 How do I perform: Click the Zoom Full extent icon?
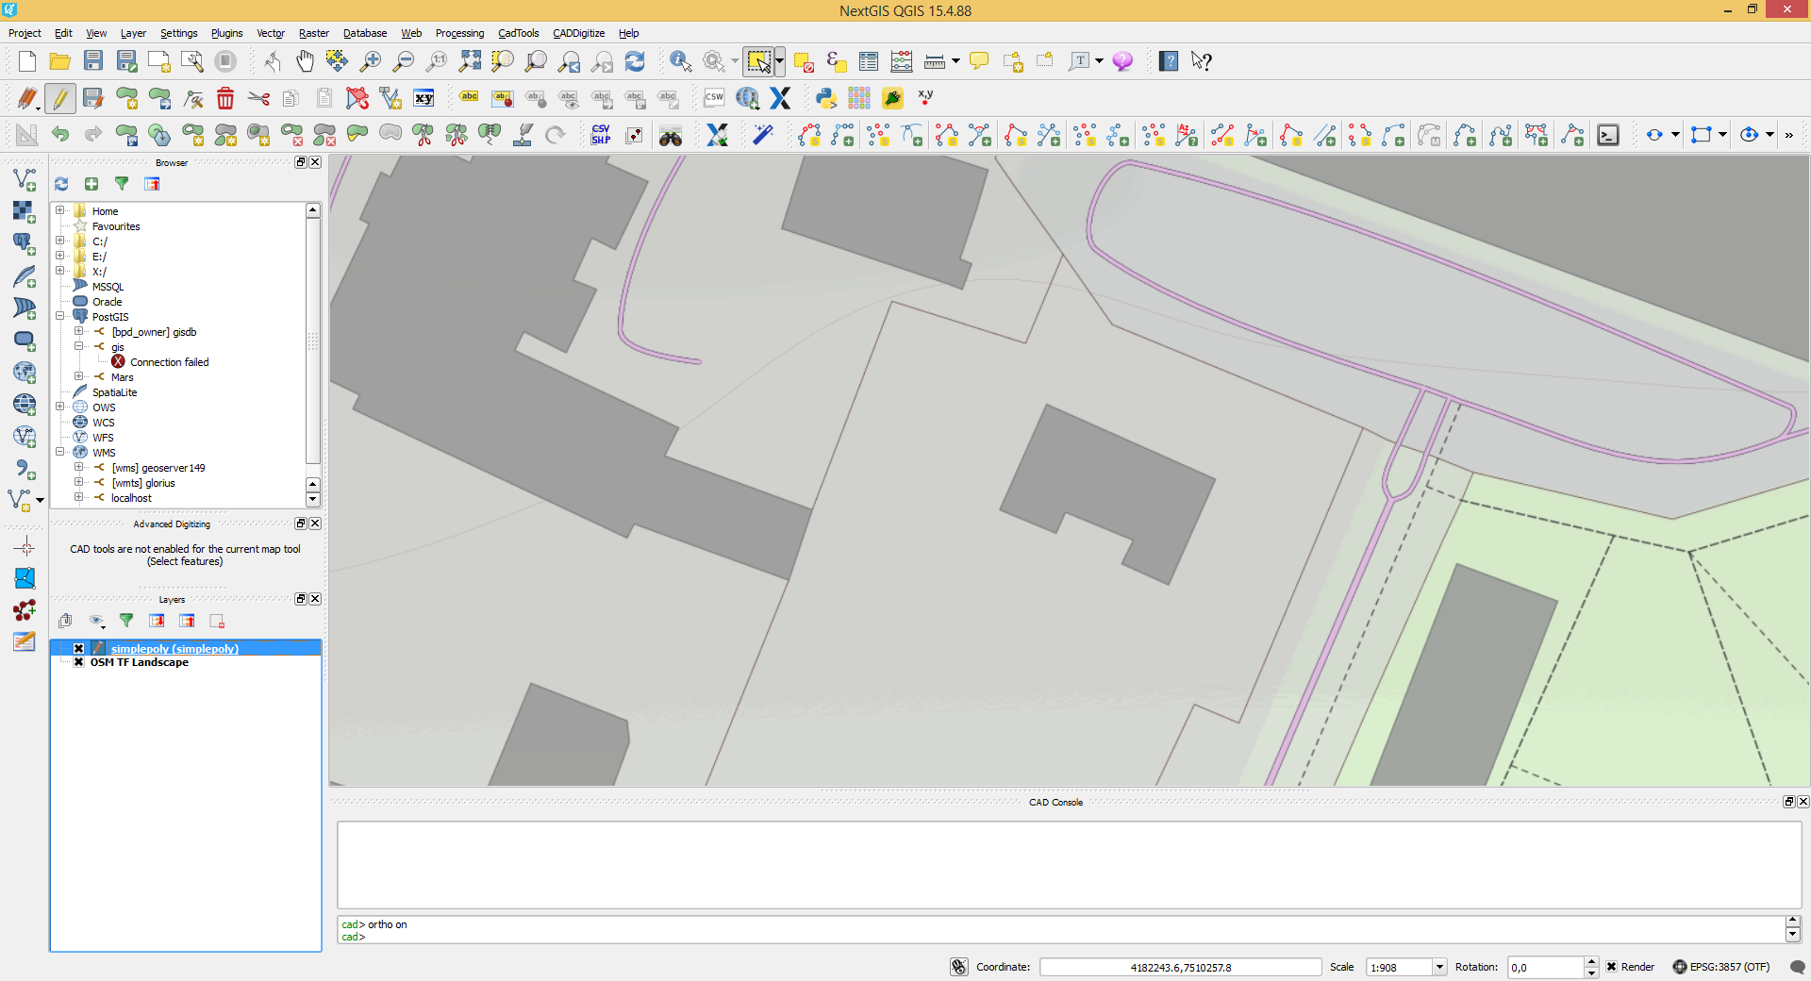point(470,61)
